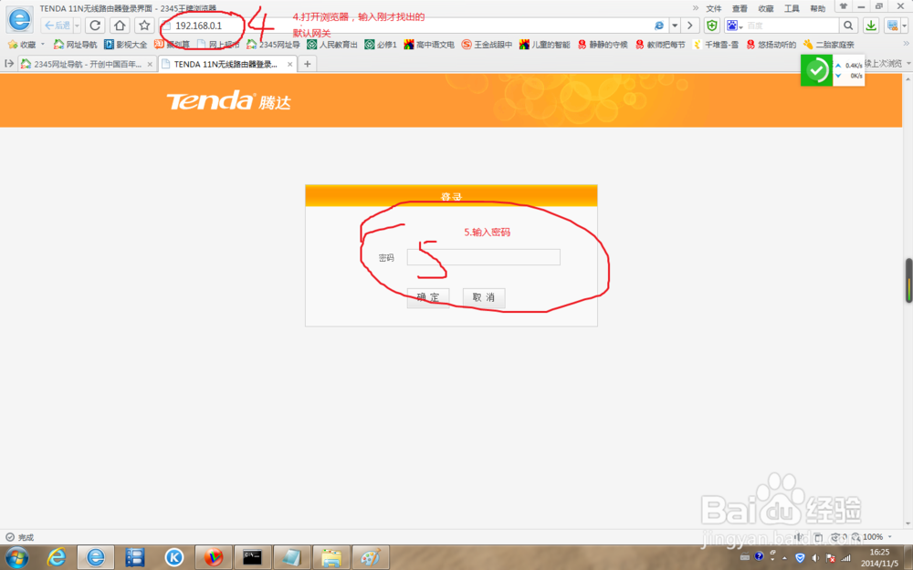Click the volume speaker tray icon
The width and height of the screenshot is (913, 570).
click(815, 558)
